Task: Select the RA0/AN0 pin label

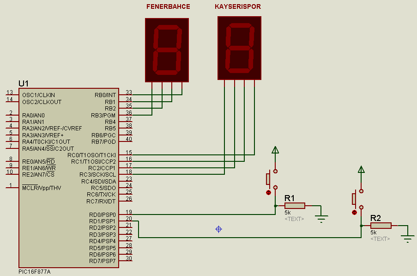Action: tap(34, 115)
